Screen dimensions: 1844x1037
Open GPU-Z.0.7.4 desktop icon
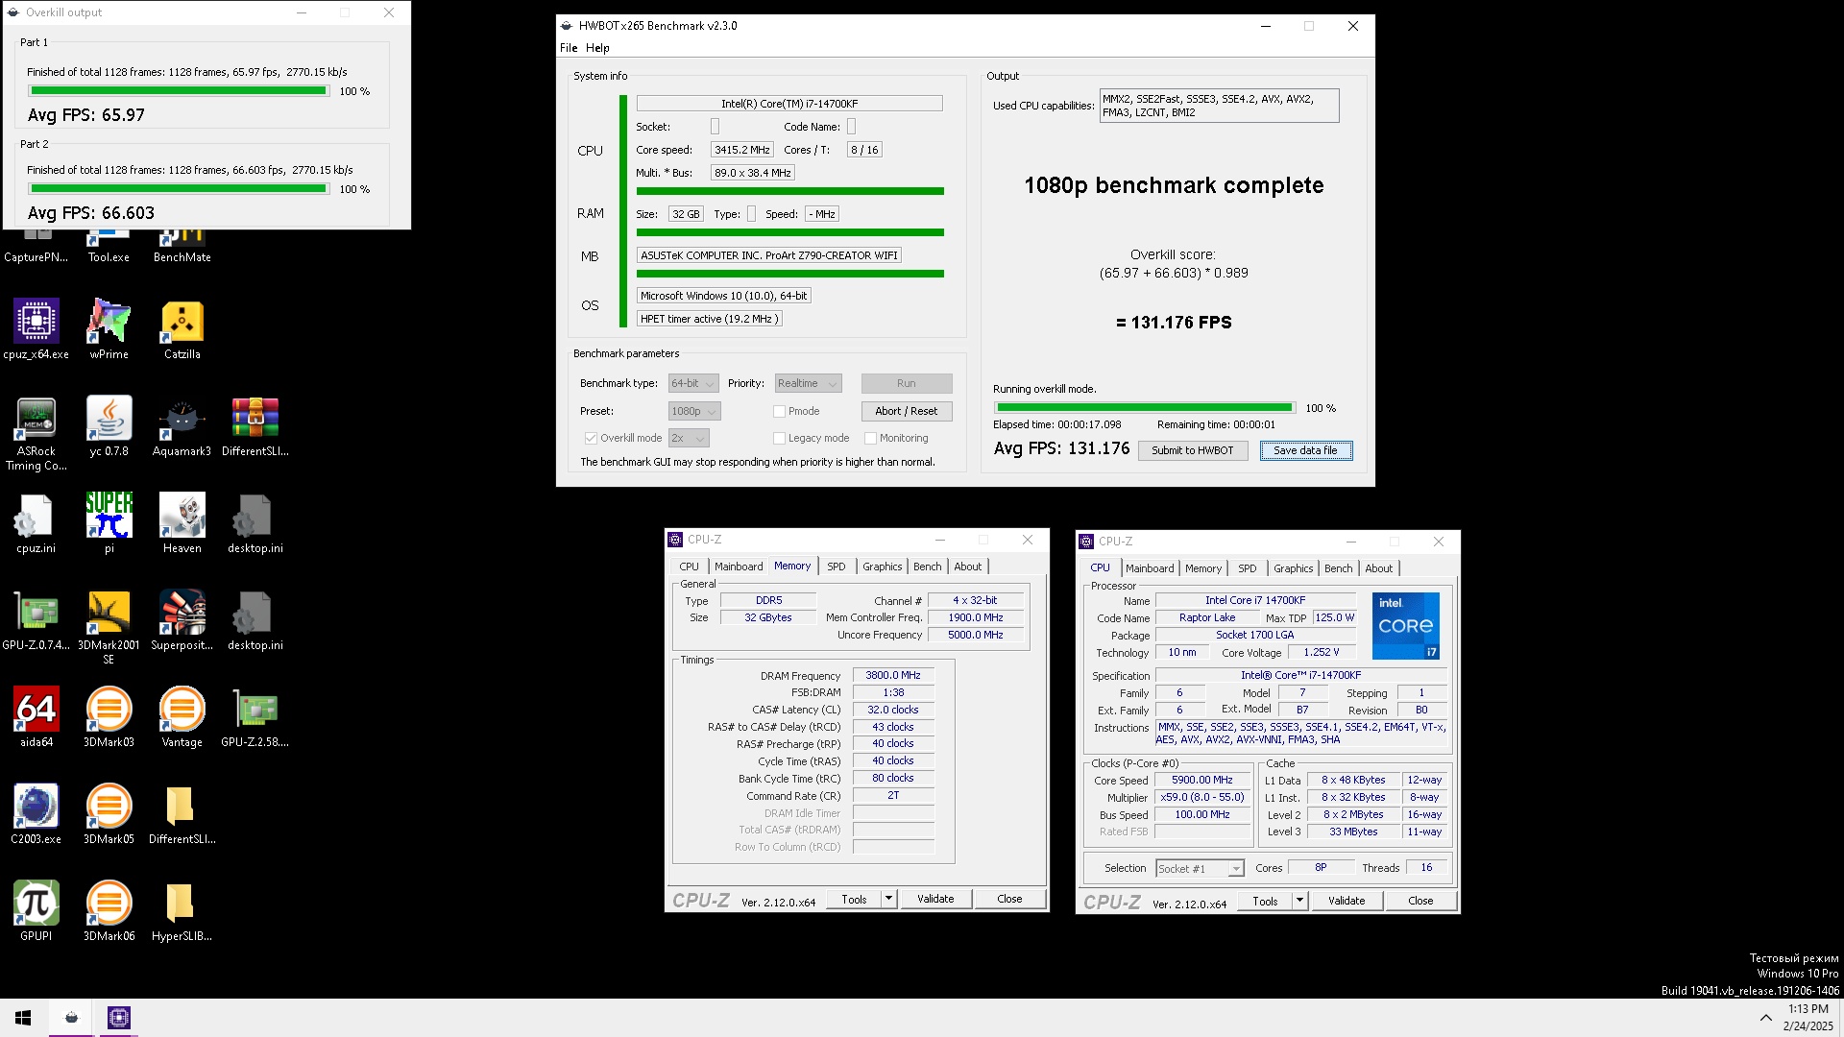[x=36, y=620]
